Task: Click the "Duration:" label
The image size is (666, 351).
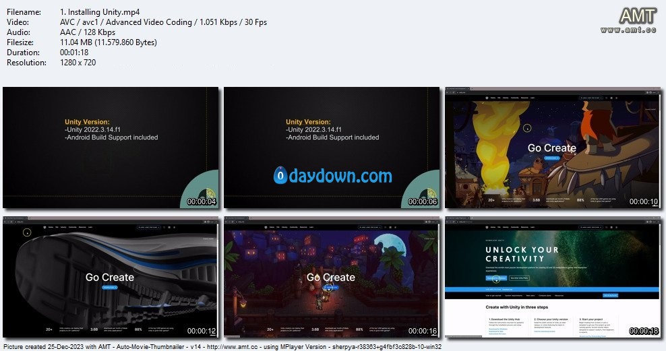Action: (x=23, y=53)
